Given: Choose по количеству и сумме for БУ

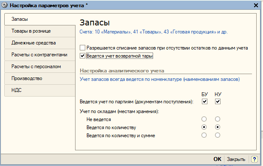Looking at the screenshot, I should (x=204, y=135).
